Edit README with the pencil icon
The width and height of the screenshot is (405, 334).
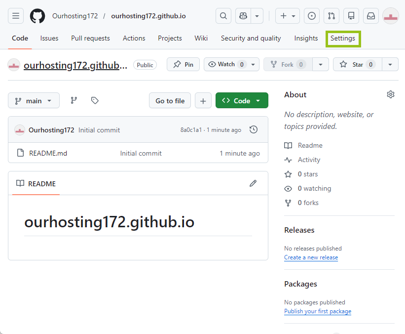tap(253, 183)
